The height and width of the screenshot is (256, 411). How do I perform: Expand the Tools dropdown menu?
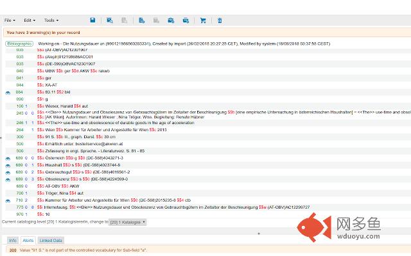click(x=51, y=20)
